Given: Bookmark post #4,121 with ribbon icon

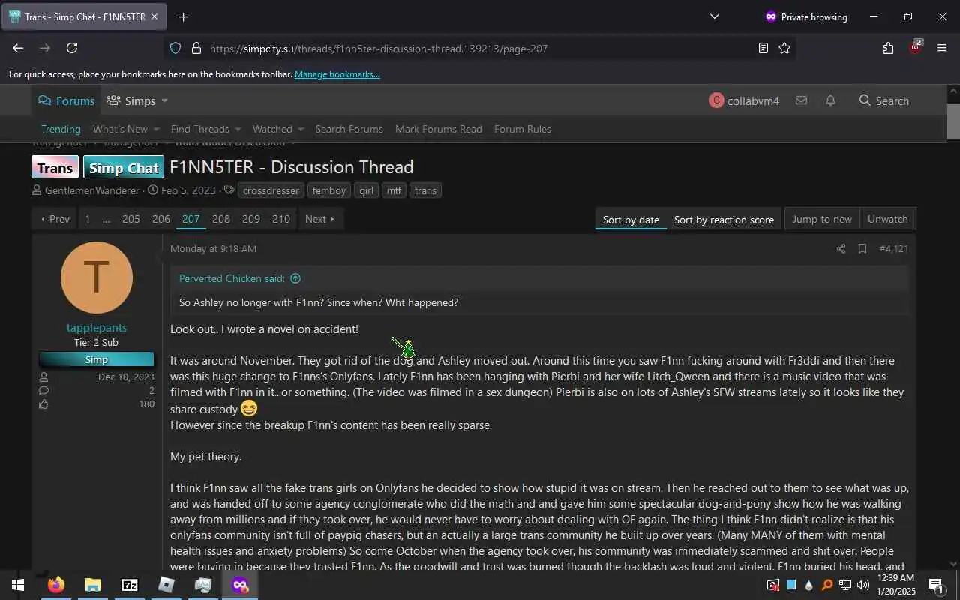Looking at the screenshot, I should coord(862,248).
